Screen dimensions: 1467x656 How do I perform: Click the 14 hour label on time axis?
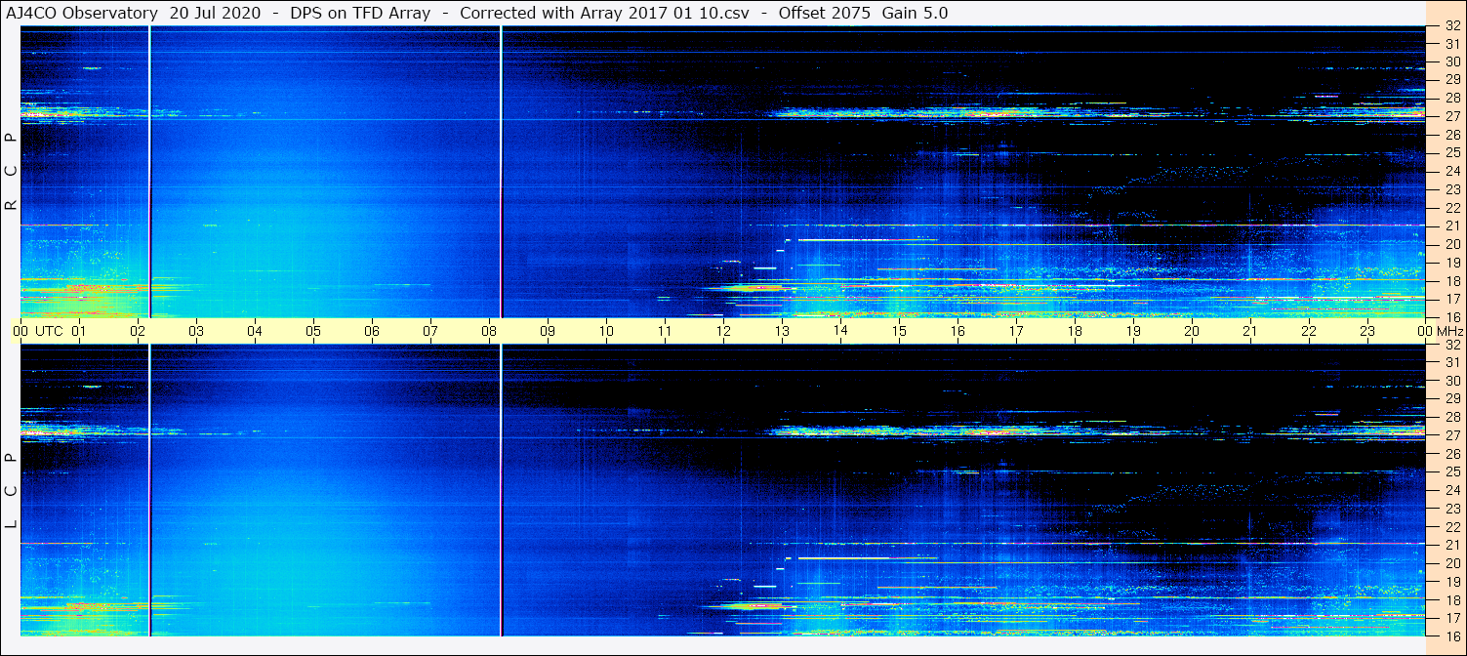(840, 331)
